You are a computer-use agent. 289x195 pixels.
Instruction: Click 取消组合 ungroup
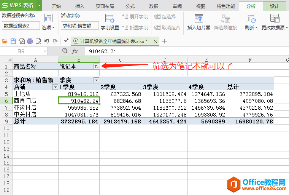(167, 27)
